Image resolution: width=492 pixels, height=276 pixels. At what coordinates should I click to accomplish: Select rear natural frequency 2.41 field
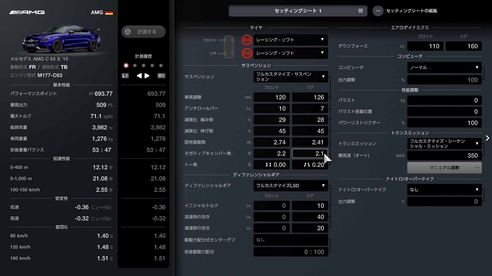coord(310,142)
